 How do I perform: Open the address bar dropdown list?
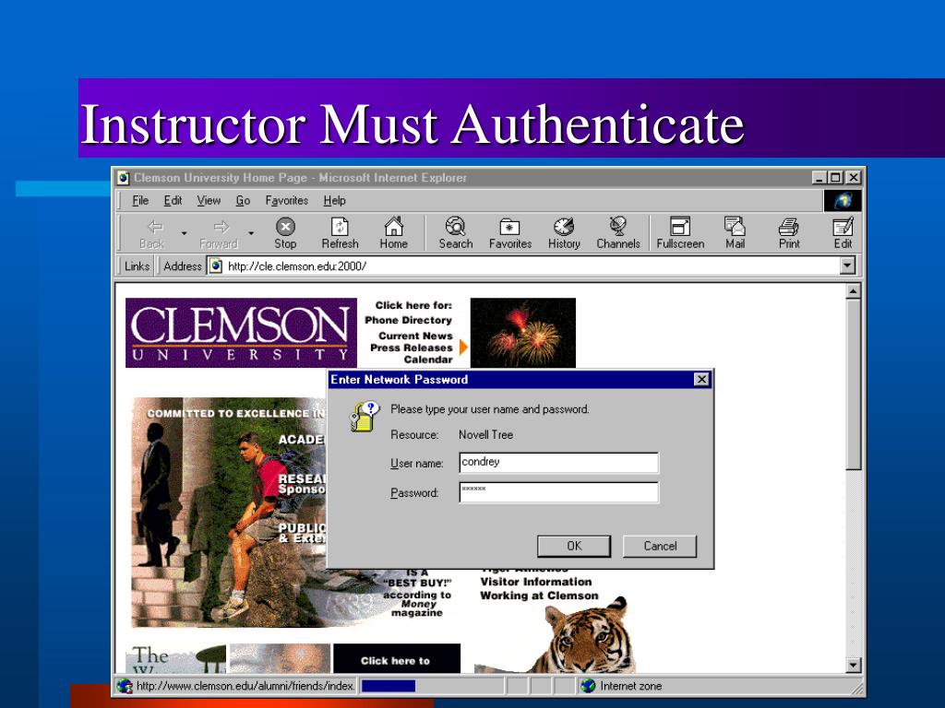coord(847,265)
